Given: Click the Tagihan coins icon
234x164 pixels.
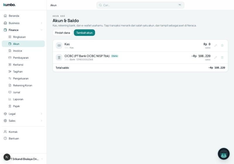Looking at the screenshot, I should click(10, 71).
